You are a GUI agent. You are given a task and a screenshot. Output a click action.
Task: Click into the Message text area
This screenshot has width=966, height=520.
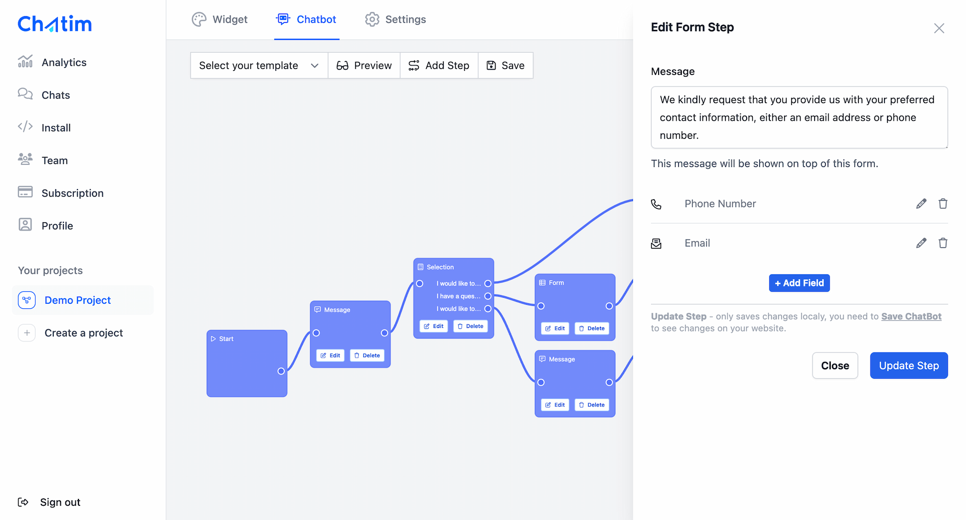coord(799,117)
